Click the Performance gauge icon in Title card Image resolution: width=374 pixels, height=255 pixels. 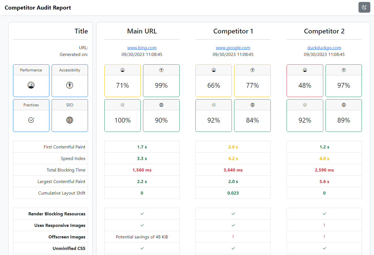click(x=31, y=85)
